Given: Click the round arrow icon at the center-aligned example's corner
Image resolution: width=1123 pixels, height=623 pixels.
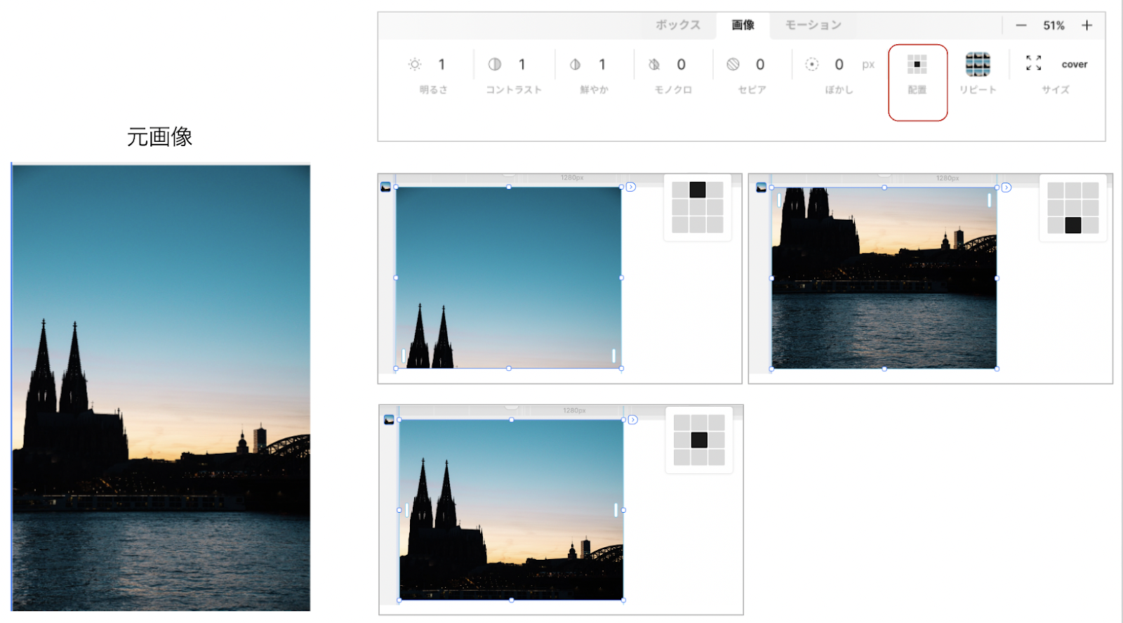Looking at the screenshot, I should [x=633, y=420].
